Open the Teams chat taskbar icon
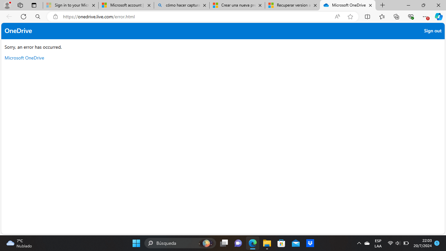 click(238, 243)
